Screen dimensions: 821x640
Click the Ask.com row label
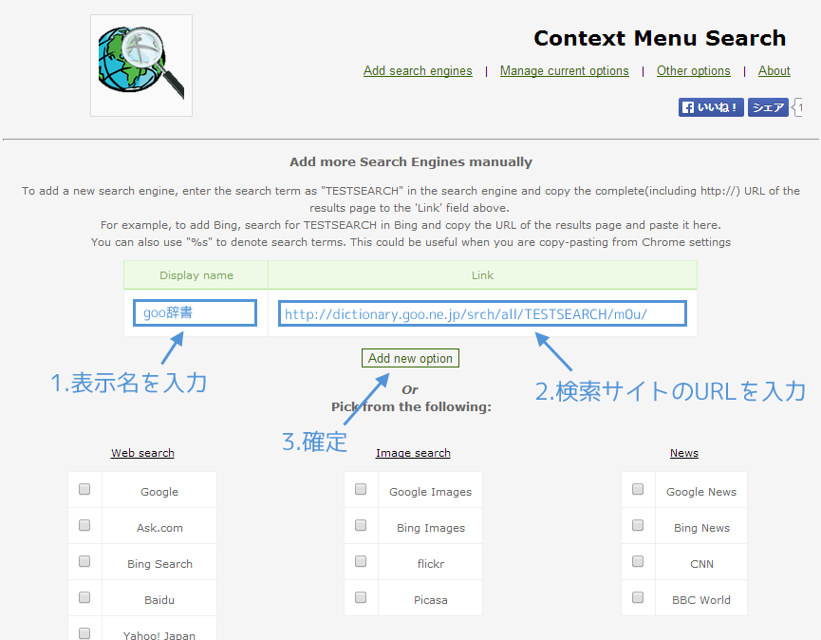tap(159, 528)
